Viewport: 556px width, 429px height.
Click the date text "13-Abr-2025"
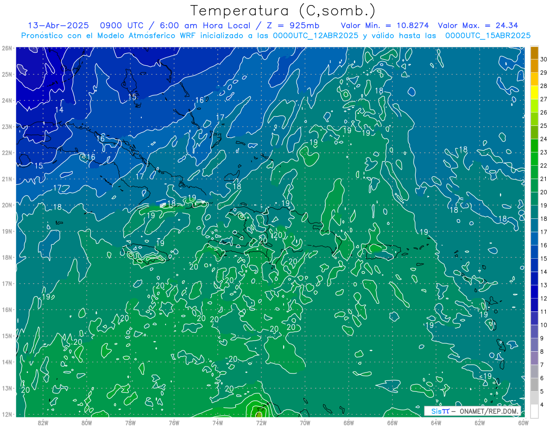click(59, 25)
